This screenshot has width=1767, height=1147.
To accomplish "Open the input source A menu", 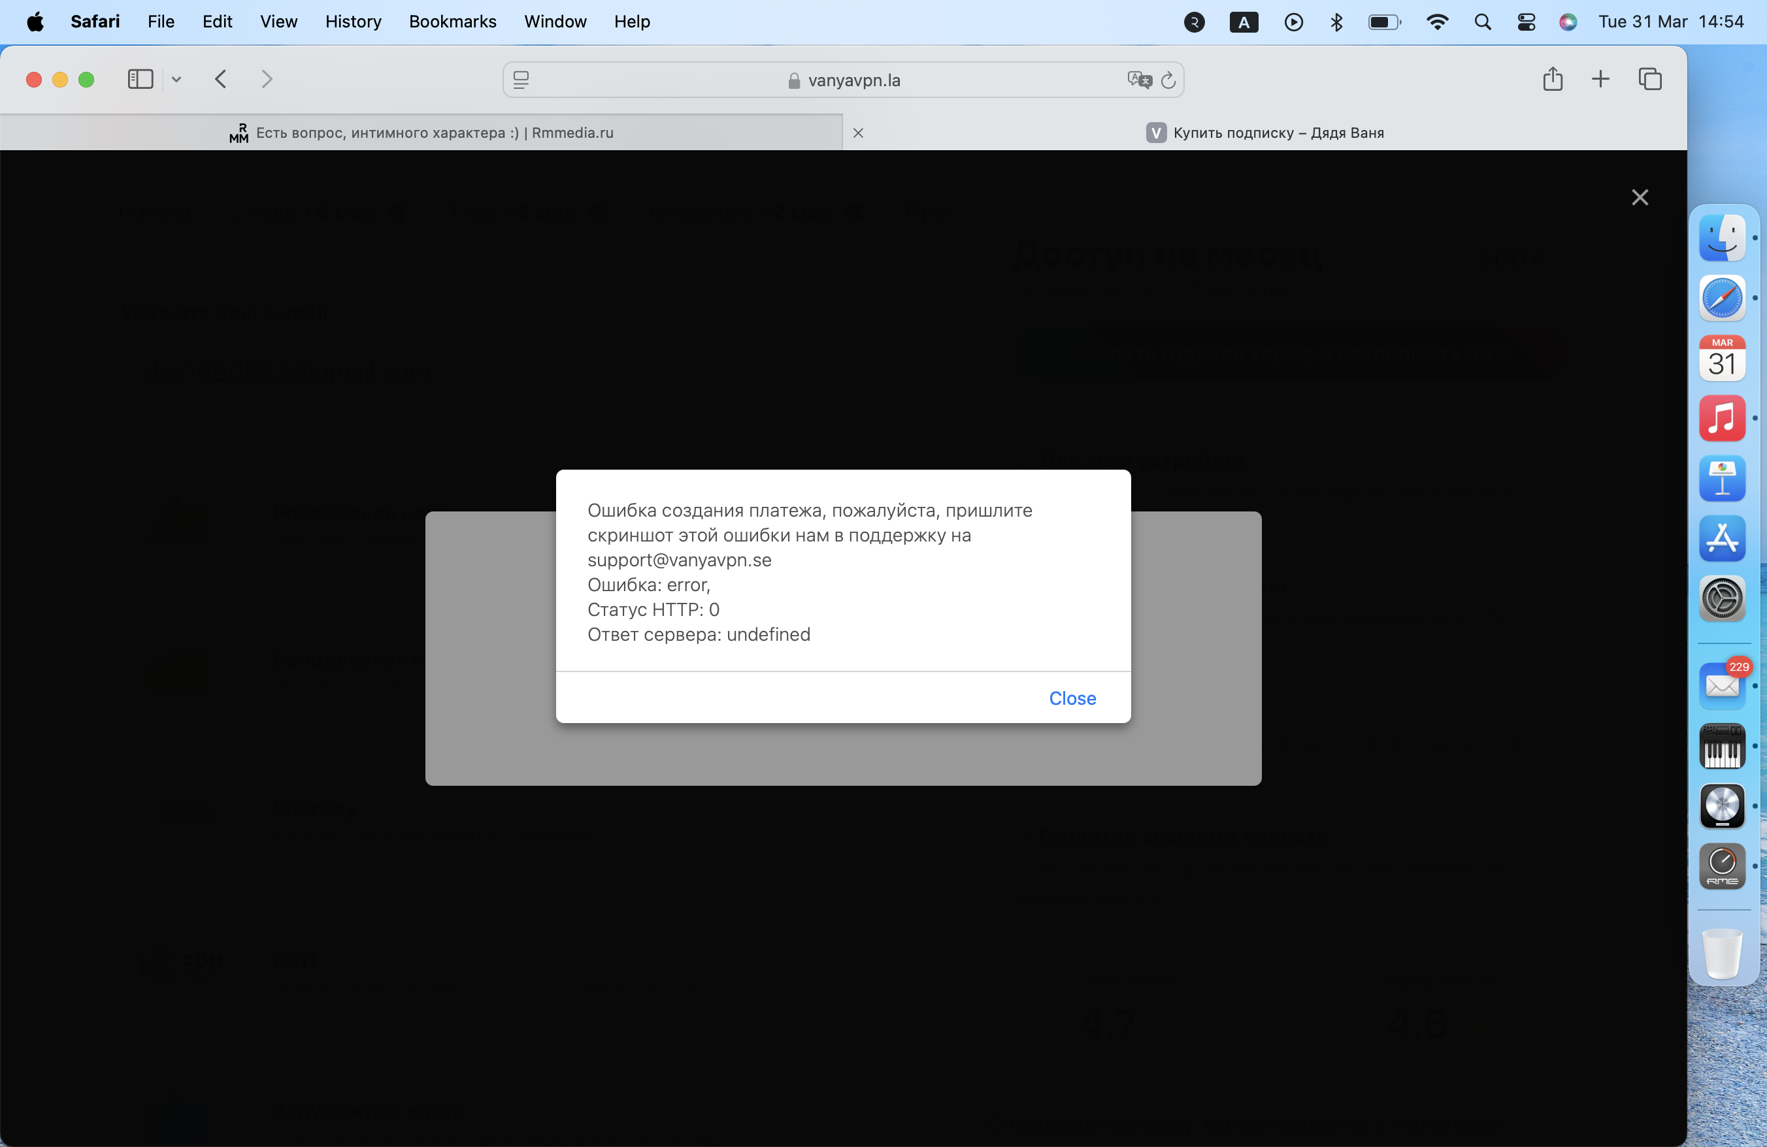I will [1244, 22].
